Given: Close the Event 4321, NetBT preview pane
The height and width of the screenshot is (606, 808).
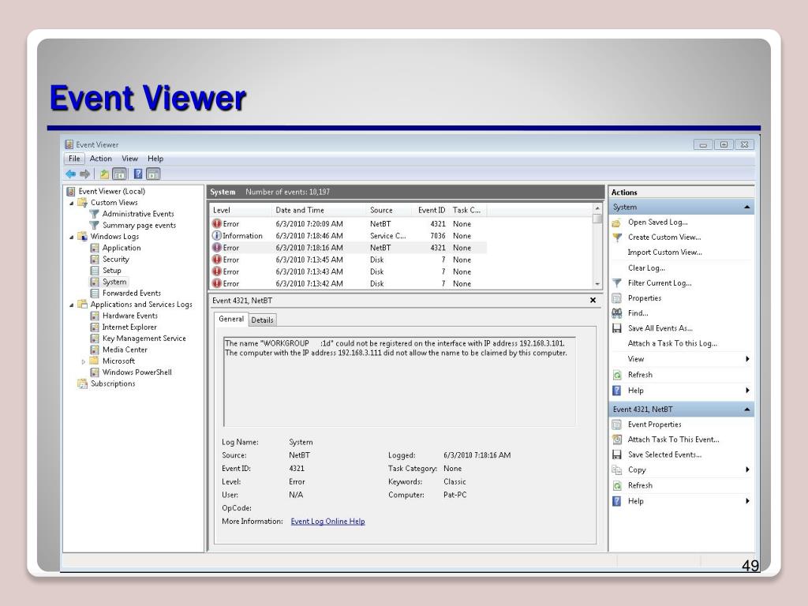Looking at the screenshot, I should pyautogui.click(x=593, y=300).
